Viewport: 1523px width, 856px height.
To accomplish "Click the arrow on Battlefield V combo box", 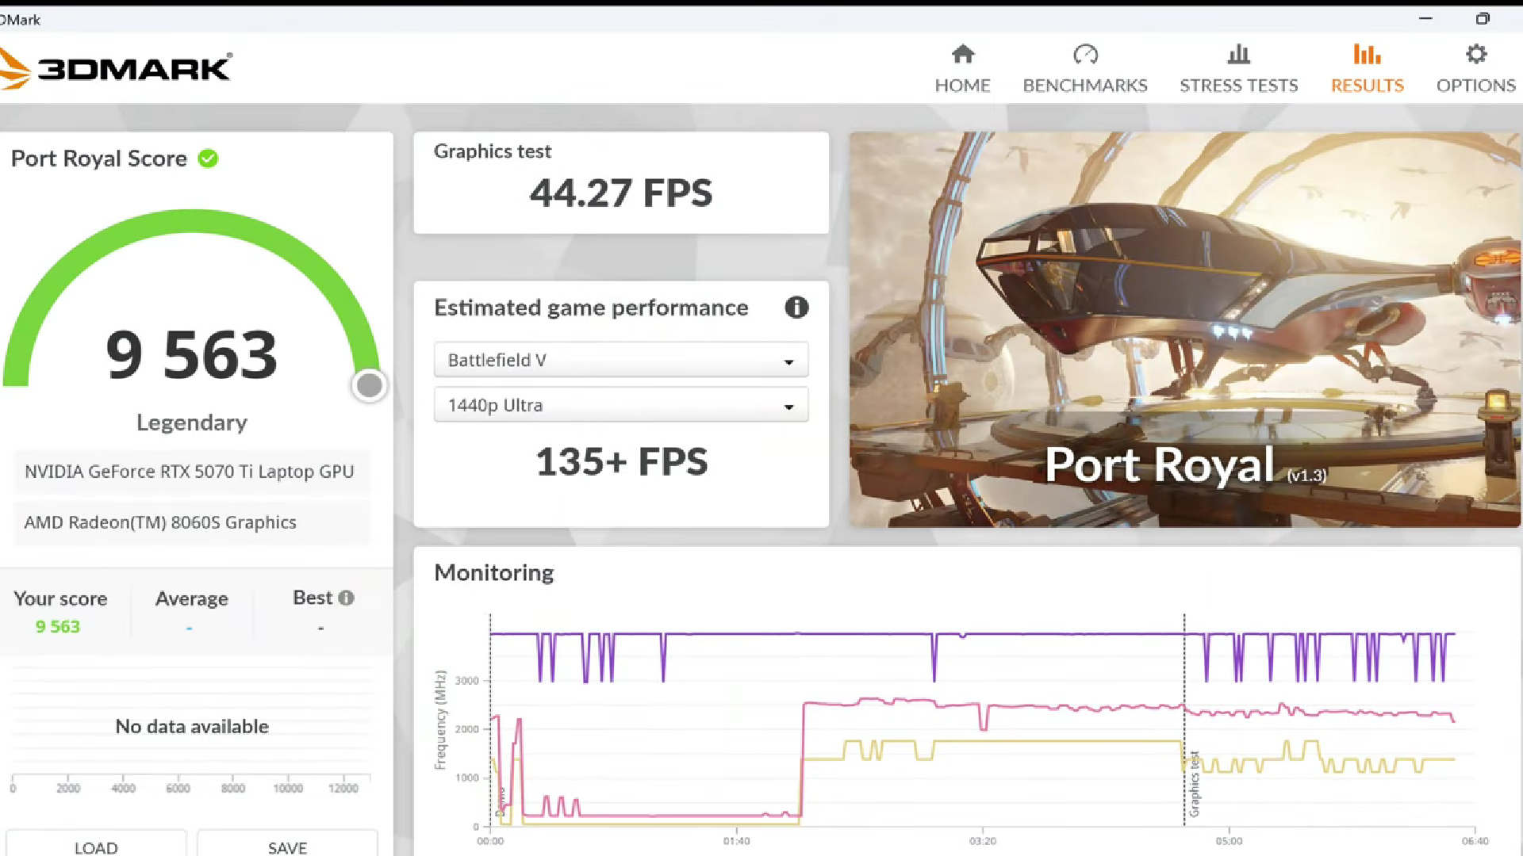I will pyautogui.click(x=788, y=361).
